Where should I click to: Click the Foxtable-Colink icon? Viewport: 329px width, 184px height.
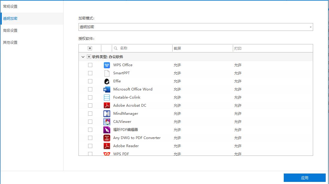click(x=107, y=97)
